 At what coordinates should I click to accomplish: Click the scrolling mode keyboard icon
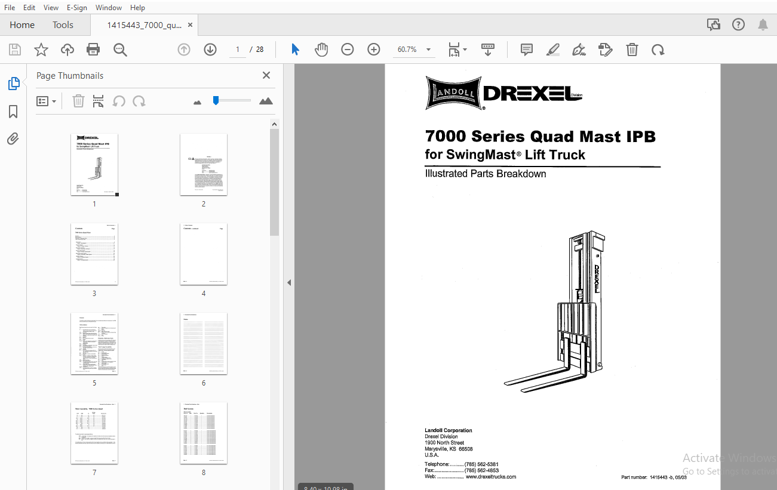(488, 50)
